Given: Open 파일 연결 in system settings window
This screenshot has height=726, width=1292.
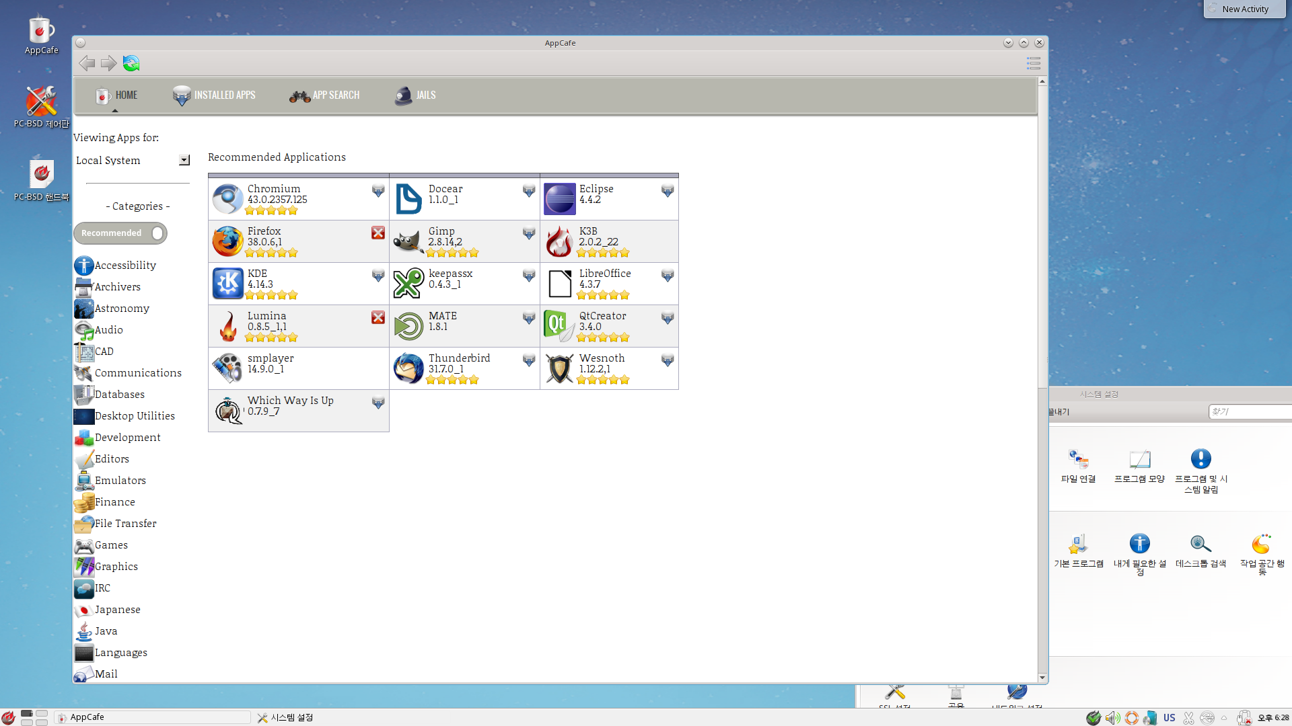Looking at the screenshot, I should 1079,466.
